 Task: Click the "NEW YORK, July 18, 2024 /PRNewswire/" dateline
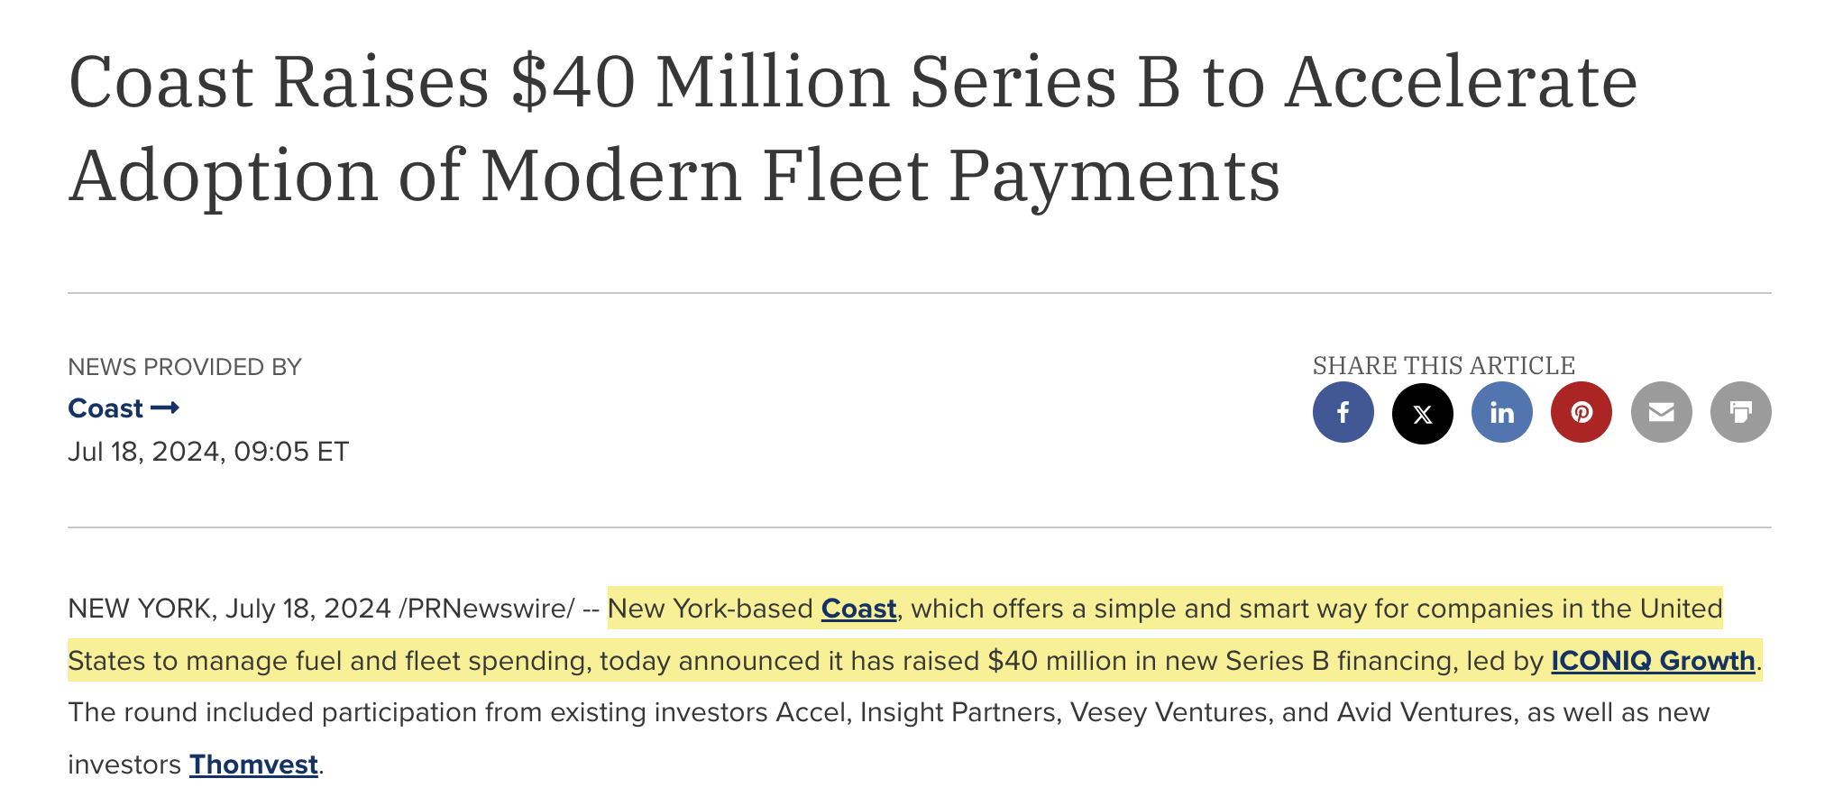[320, 609]
